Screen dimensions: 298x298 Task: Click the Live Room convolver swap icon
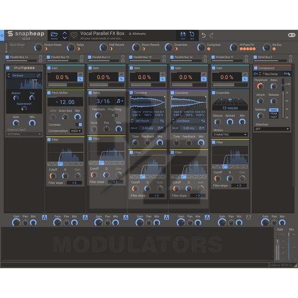click(x=203, y=121)
